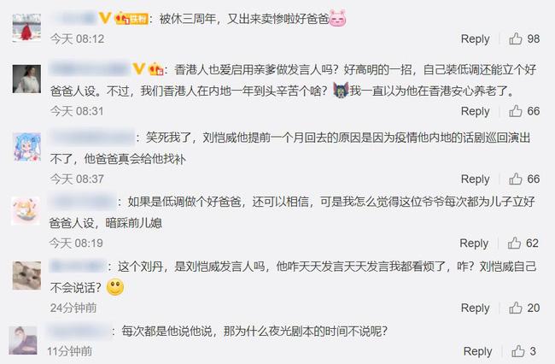
Task: Like the comment from 24分钟前
Action: click(x=516, y=308)
